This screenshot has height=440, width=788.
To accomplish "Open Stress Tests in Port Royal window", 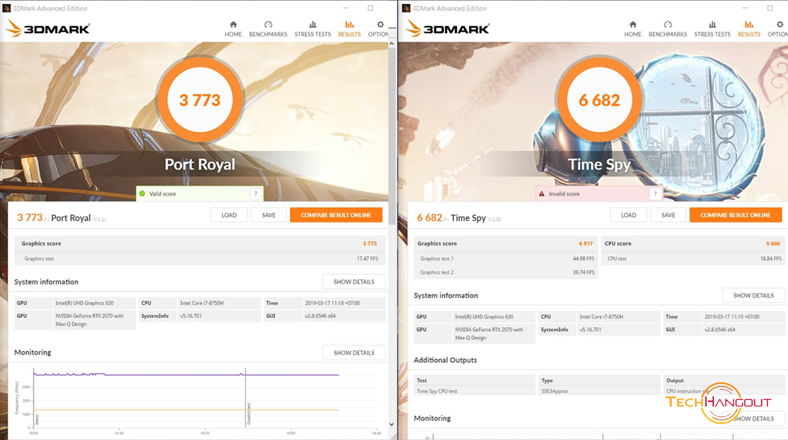I will pos(312,28).
